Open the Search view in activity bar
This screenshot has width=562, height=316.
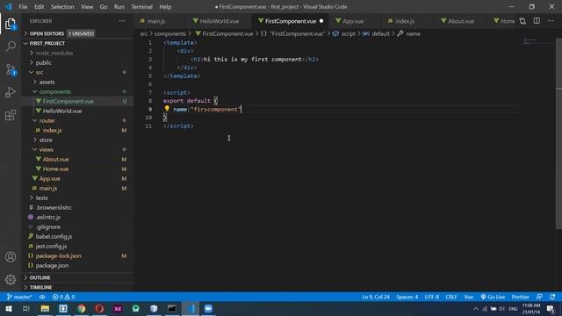[11, 47]
